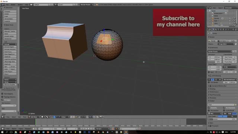Click the Remove Doubles button
This screenshot has width=238, height=134.
[10, 84]
